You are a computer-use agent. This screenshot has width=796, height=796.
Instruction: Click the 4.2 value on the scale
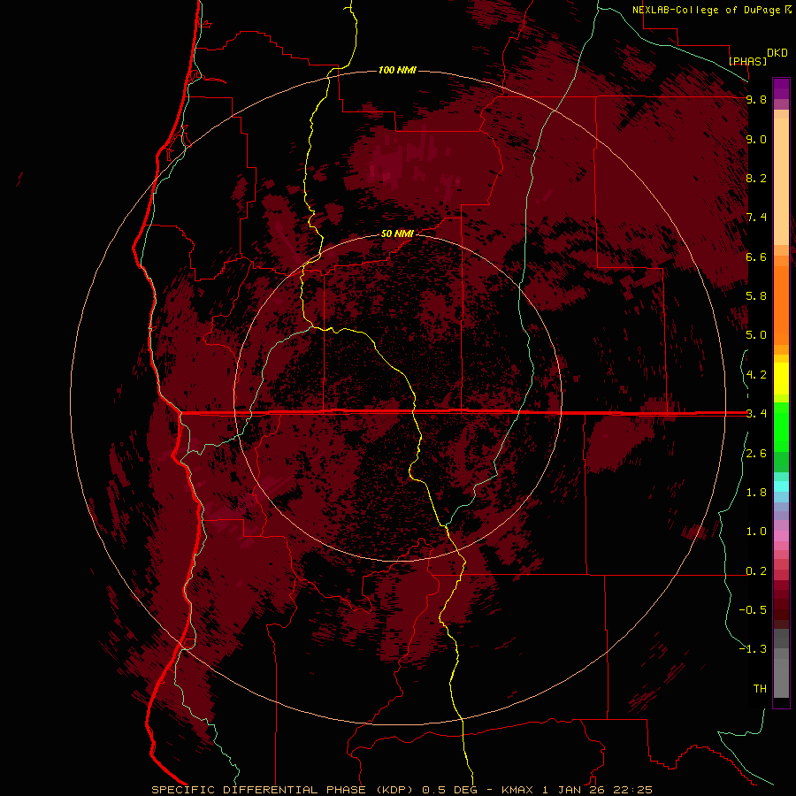click(756, 375)
